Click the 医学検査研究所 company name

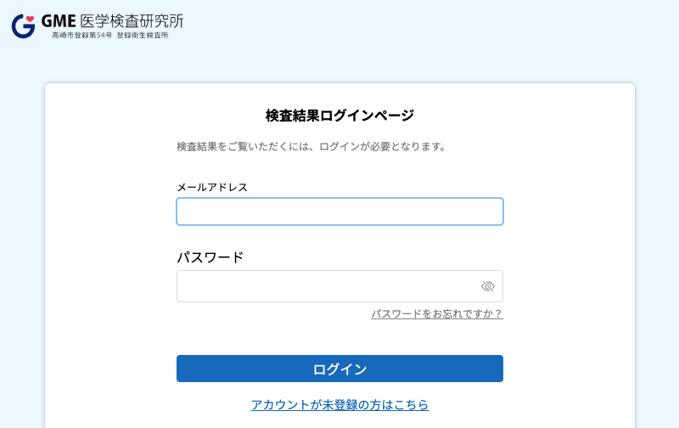(132, 20)
